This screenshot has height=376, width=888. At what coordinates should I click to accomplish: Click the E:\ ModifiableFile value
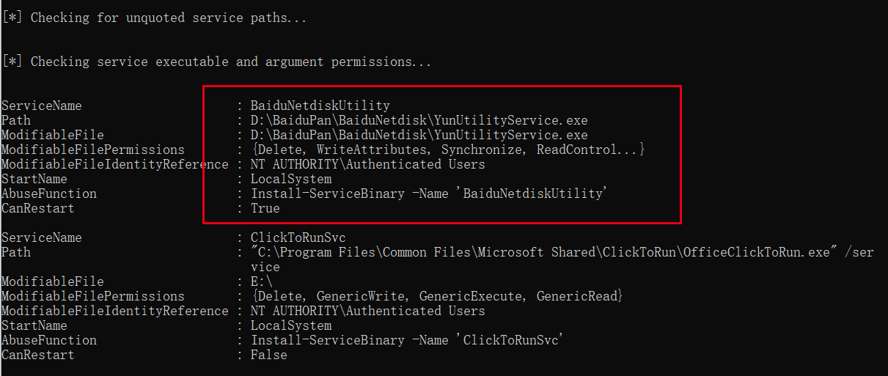click(262, 281)
